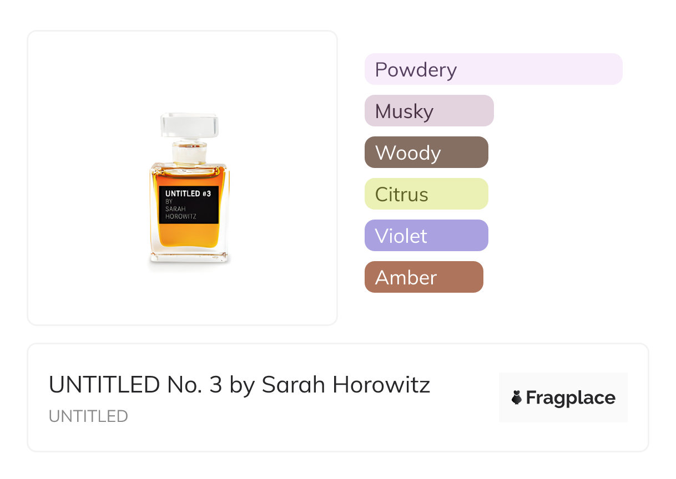Click the brown Woody accord bar
The width and height of the screenshot is (676, 479).
click(x=426, y=152)
